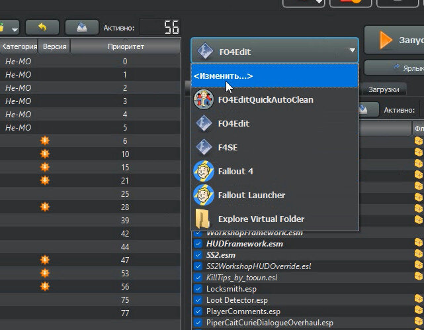This screenshot has width=424, height=330.
Task: Click the F4SE diamond icon
Action: pos(204,147)
